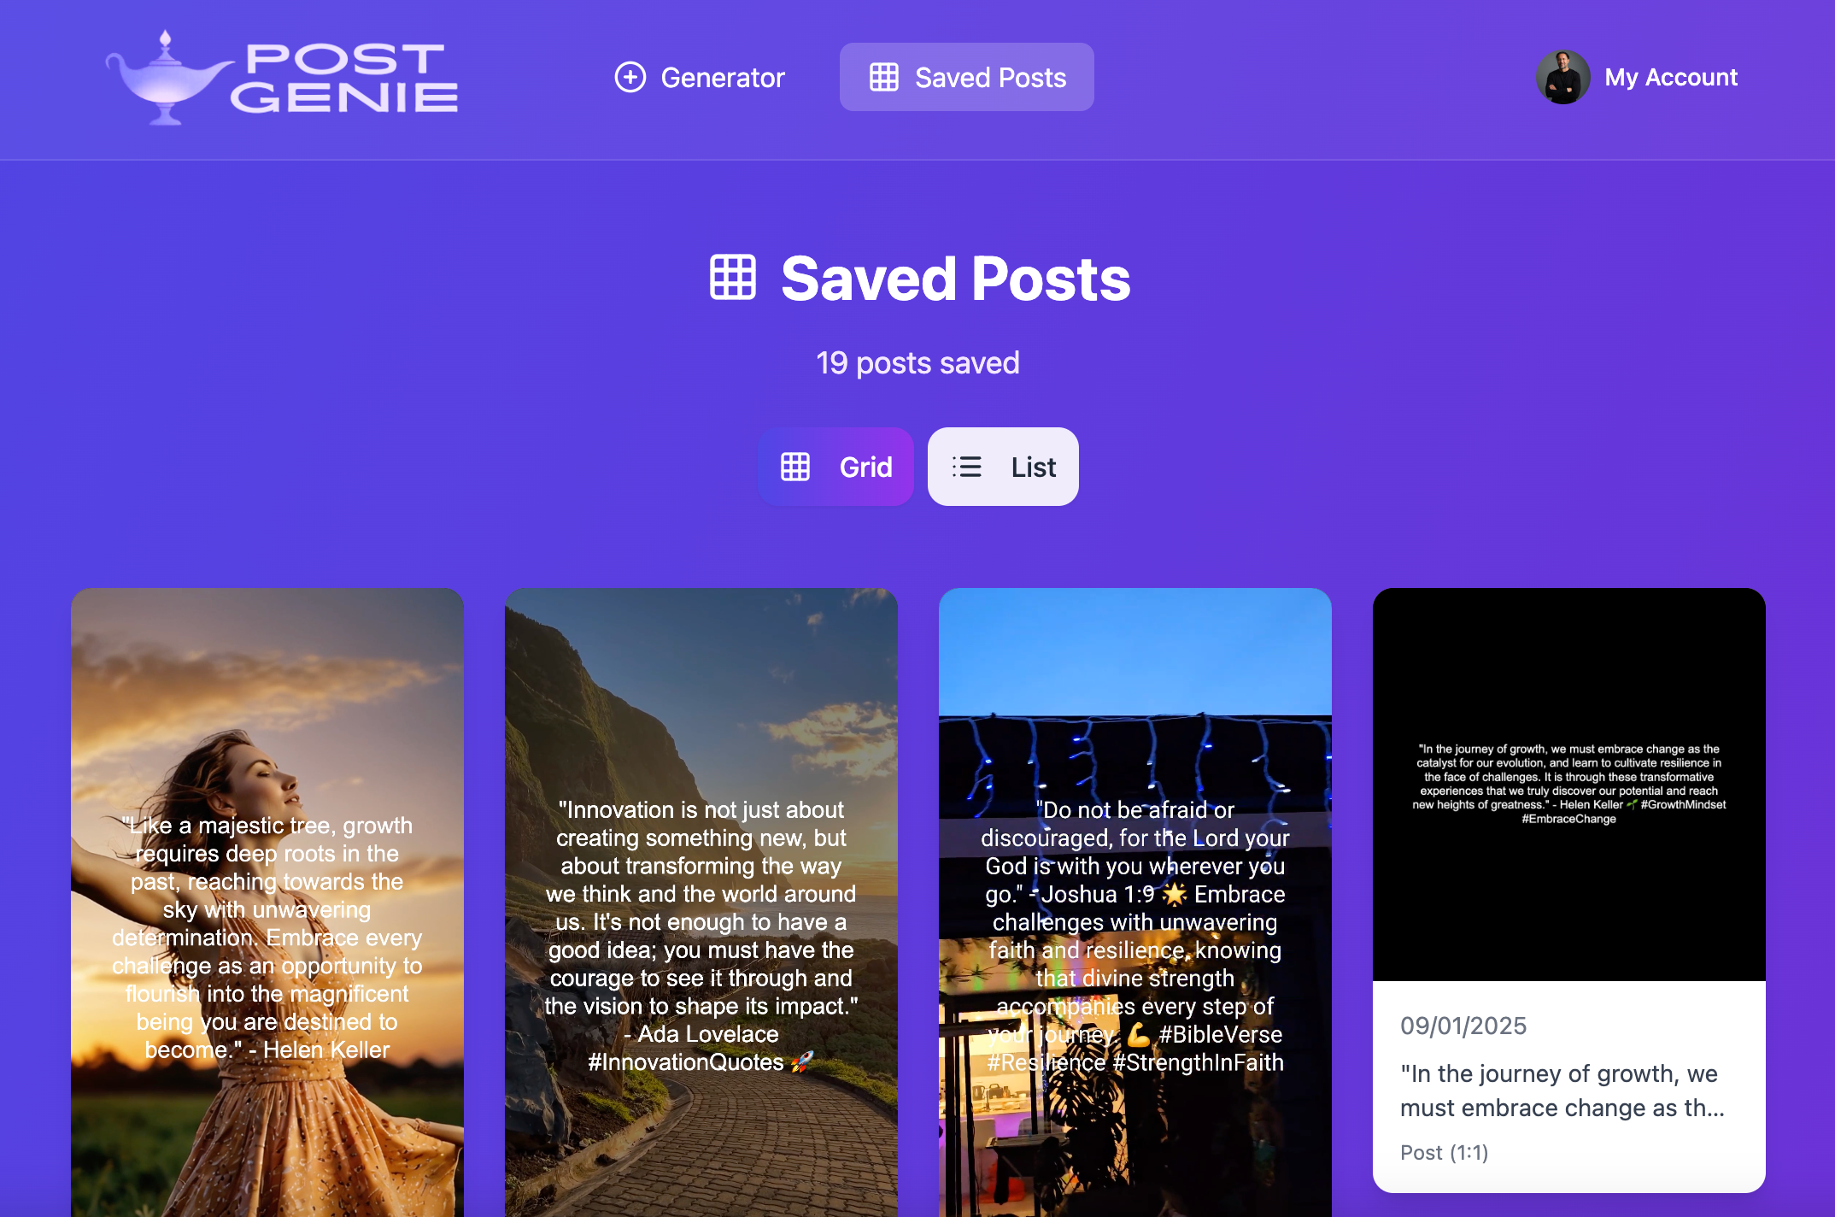Click the large grid icon beside heading
Screen dimensions: 1835x1217
pyautogui.click(x=733, y=278)
